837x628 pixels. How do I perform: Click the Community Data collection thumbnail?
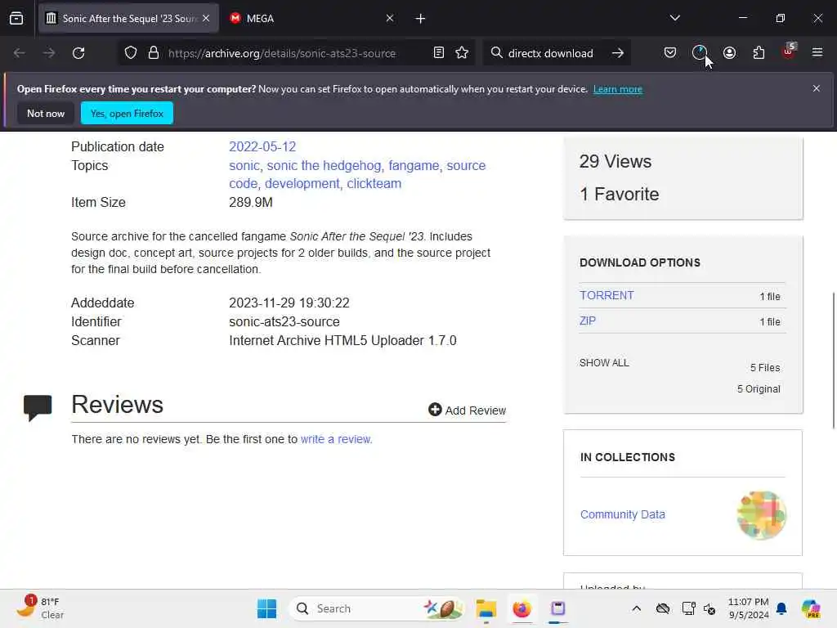tap(762, 515)
